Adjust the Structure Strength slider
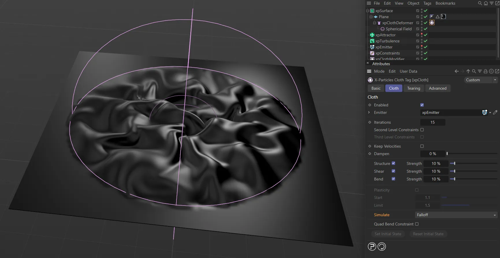Screen dimensions: 500x258 tap(474, 163)
